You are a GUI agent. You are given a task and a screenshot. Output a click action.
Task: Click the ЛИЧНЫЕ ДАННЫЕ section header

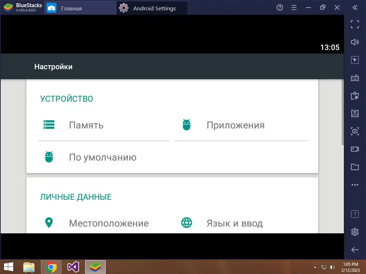point(76,197)
